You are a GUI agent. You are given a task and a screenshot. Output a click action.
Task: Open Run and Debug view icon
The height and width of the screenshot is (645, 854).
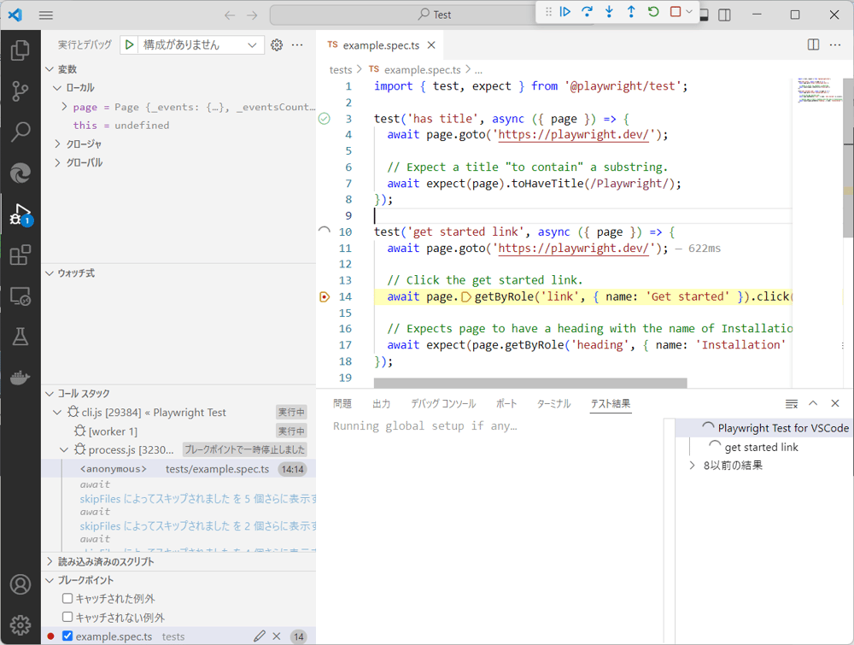point(20,214)
